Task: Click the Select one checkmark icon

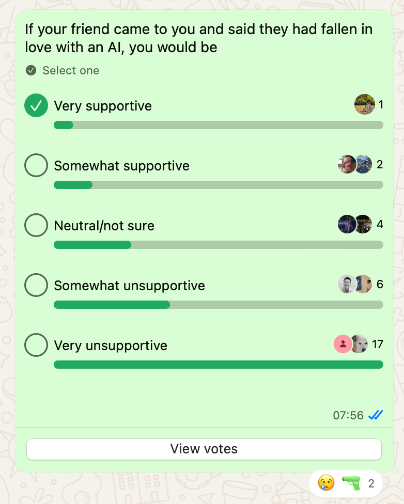Action: [x=31, y=70]
